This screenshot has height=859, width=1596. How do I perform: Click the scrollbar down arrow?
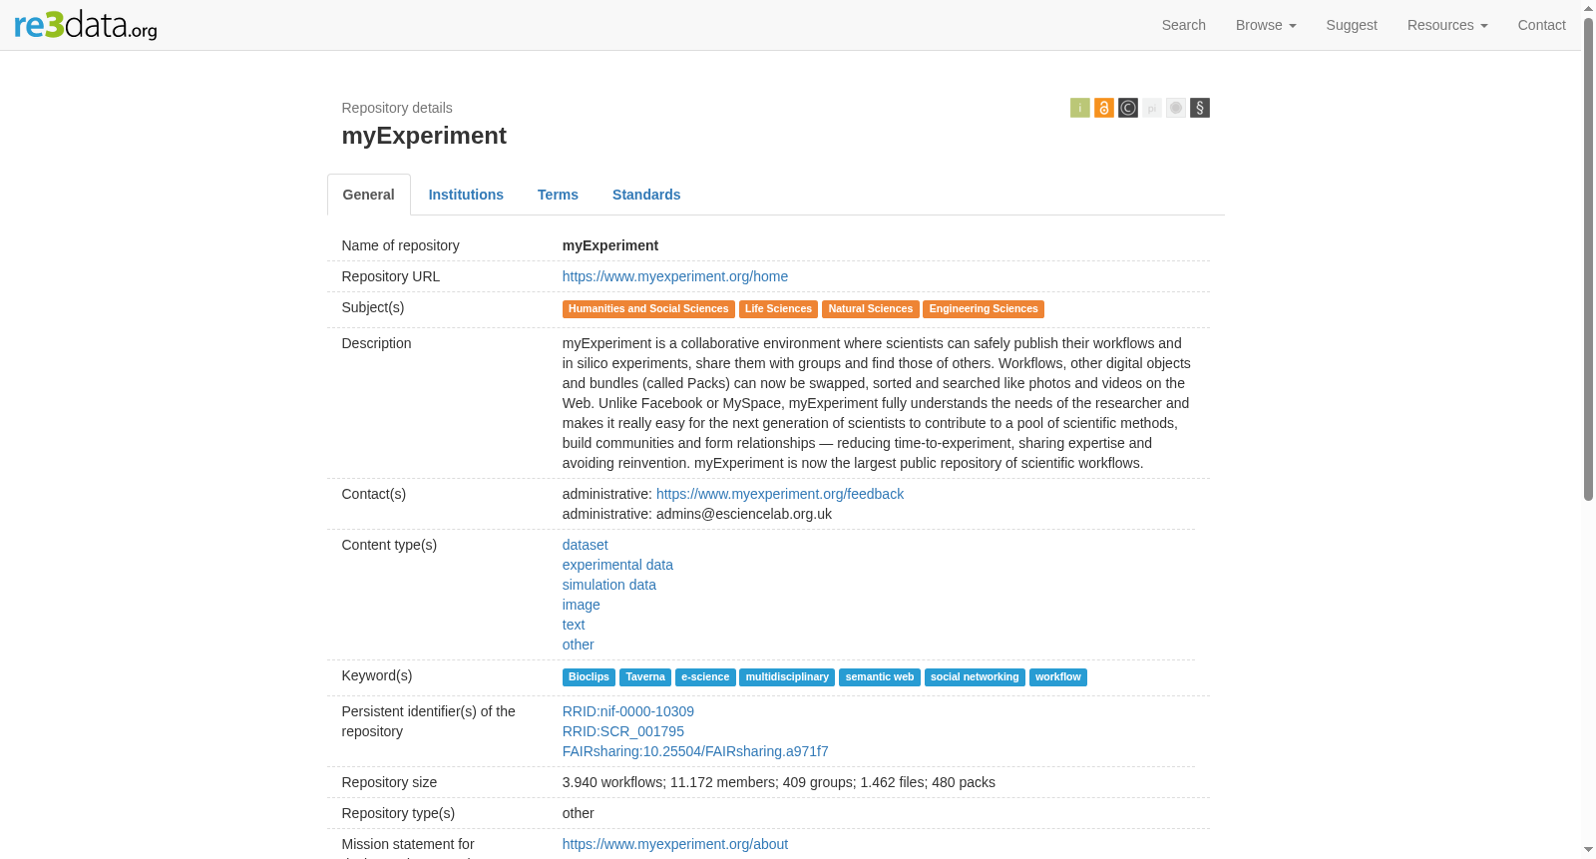click(1589, 851)
